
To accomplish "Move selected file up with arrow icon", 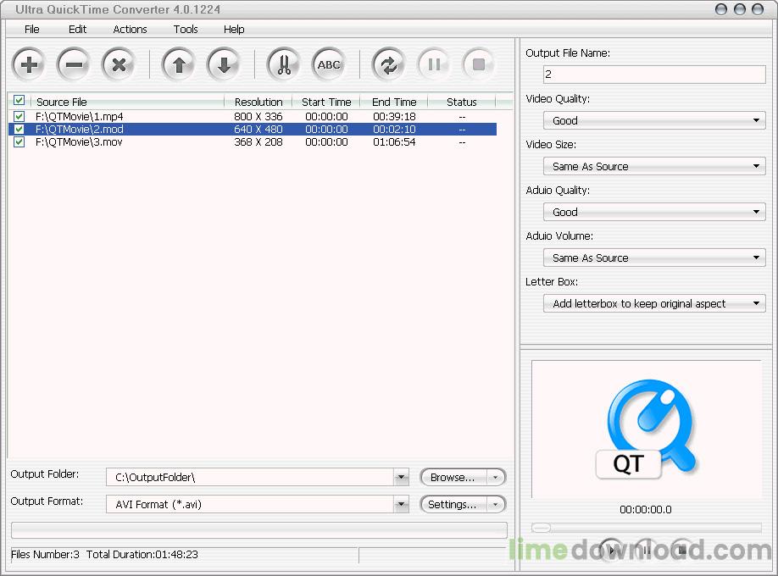I will tap(178, 64).
